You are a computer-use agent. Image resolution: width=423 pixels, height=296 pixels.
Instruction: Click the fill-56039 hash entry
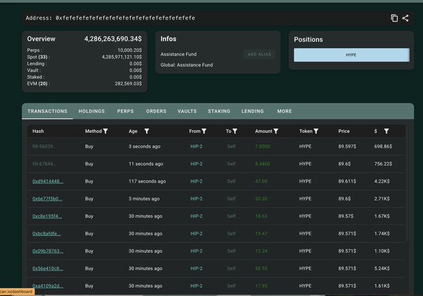[x=45, y=146]
